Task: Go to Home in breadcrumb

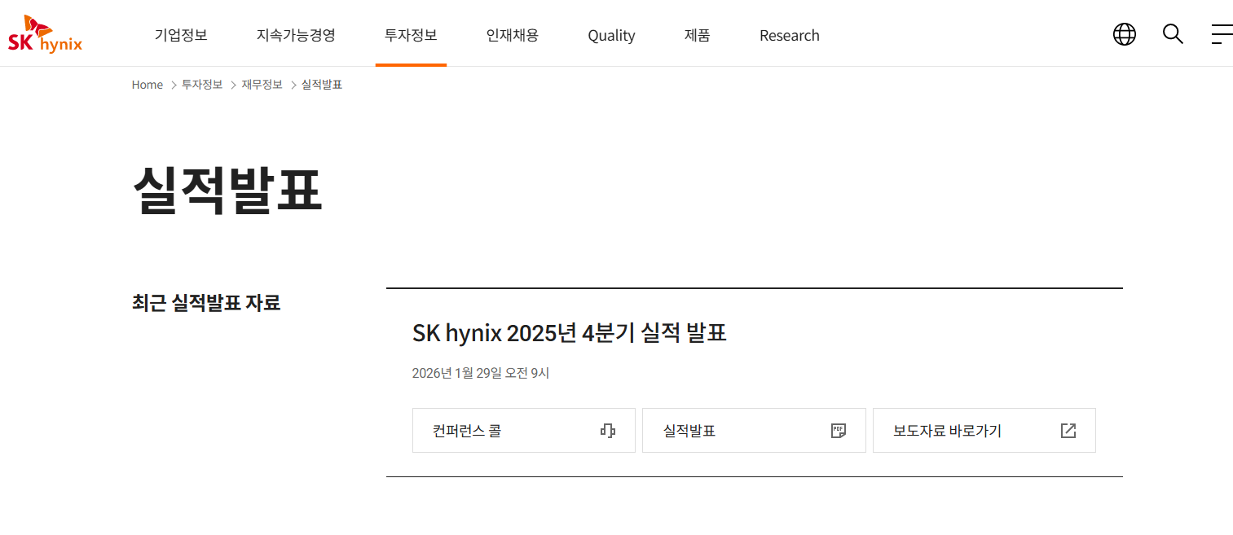Action: pyautogui.click(x=148, y=85)
